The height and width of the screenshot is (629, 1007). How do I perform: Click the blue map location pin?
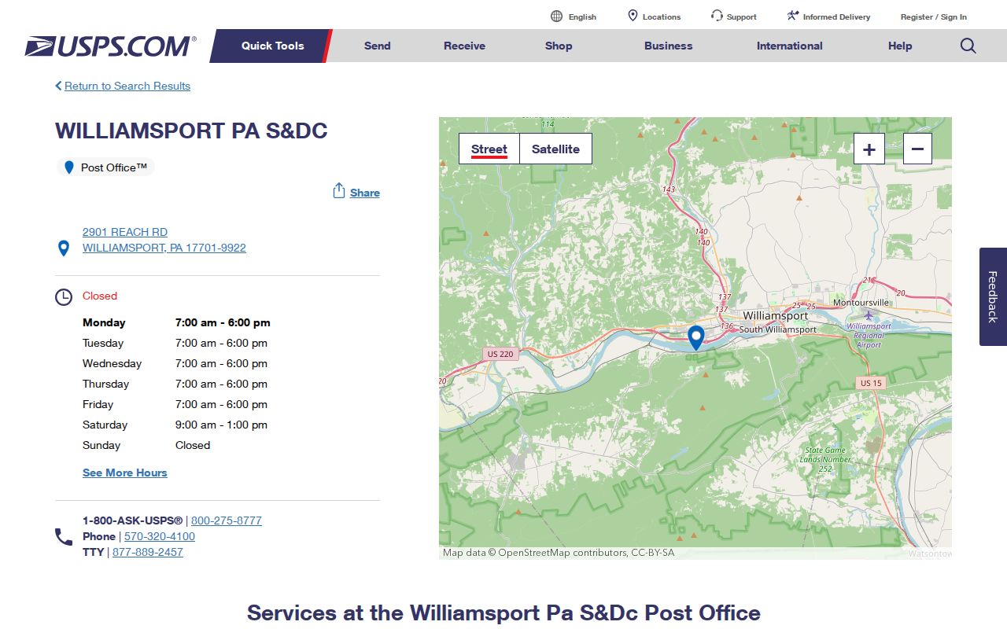coord(696,338)
